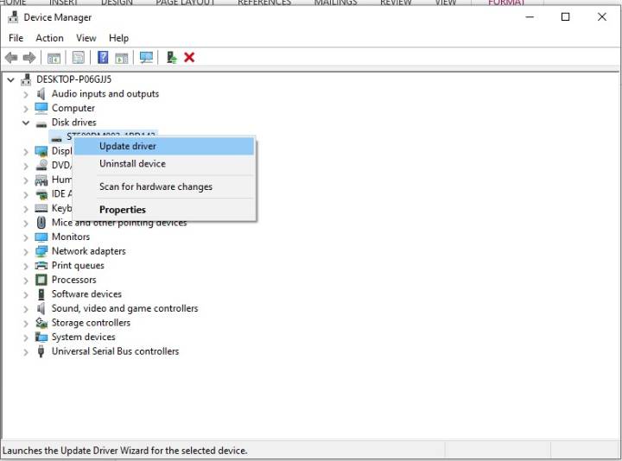Select the Storage controllers label
Viewport: 622px width, 461px height.
[x=91, y=323]
